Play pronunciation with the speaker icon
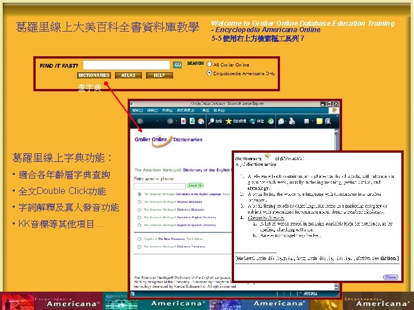 coord(268,156)
